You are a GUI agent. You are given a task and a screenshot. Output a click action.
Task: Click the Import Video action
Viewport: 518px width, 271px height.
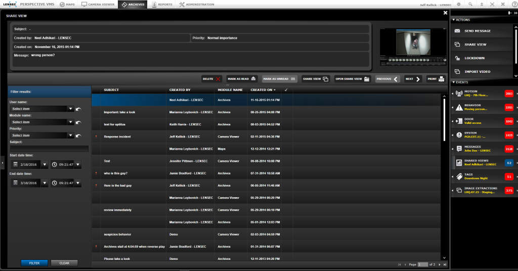coord(482,71)
